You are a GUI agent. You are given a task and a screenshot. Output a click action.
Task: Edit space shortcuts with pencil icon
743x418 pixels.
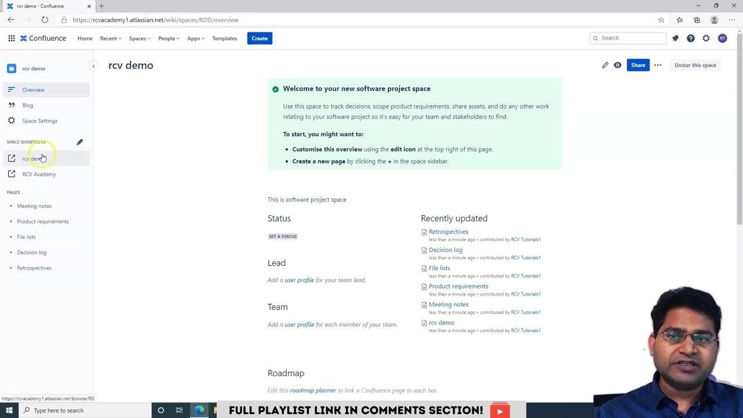click(80, 142)
